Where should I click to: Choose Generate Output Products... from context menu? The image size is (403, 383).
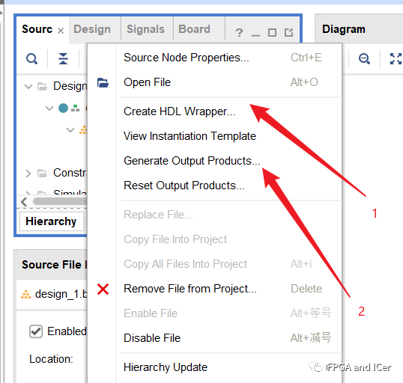(x=192, y=161)
